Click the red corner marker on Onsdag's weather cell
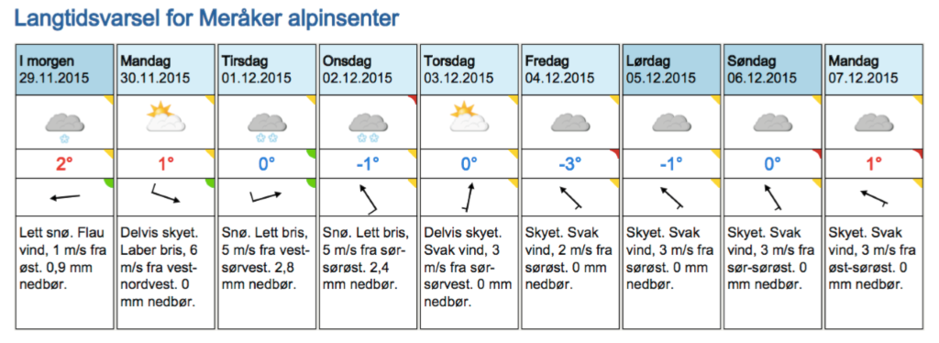This screenshot has height=343, width=939. pyautogui.click(x=412, y=99)
